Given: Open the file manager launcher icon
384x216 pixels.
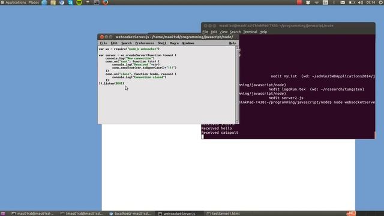Looking at the screenshot, I should pyautogui.click(x=53, y=2).
